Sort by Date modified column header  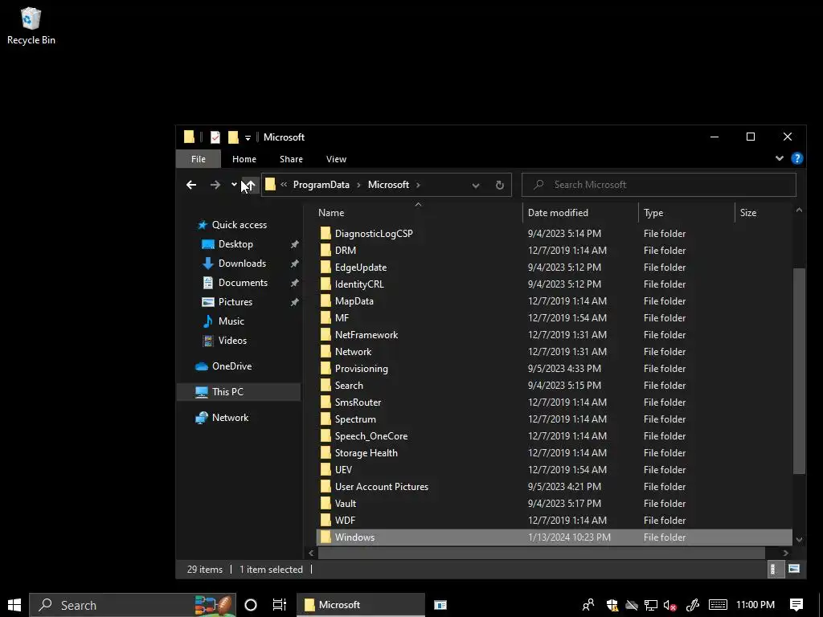558,212
